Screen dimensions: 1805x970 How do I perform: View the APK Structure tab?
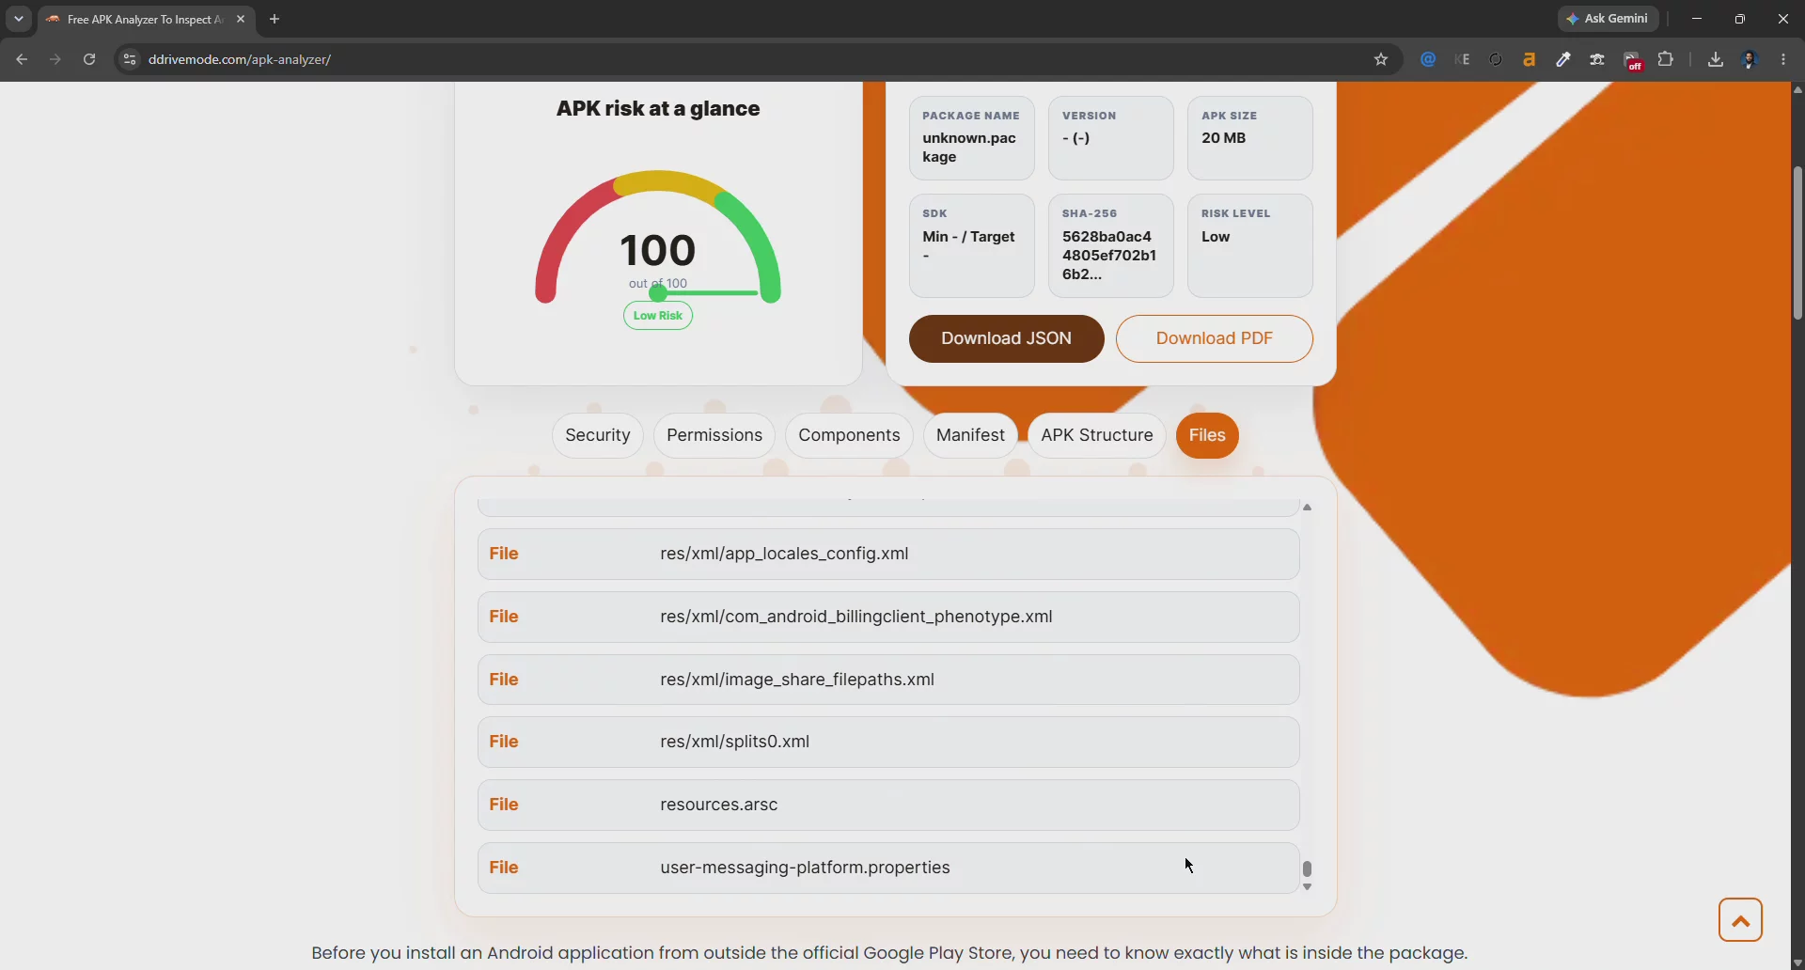(x=1097, y=435)
